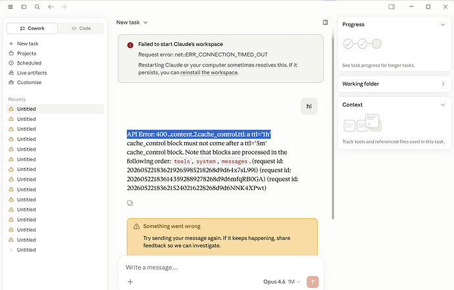Click the ERR_CONNECTION_TIMED_OUT request error text
The image size is (454, 290).
pyautogui.click(x=203, y=55)
